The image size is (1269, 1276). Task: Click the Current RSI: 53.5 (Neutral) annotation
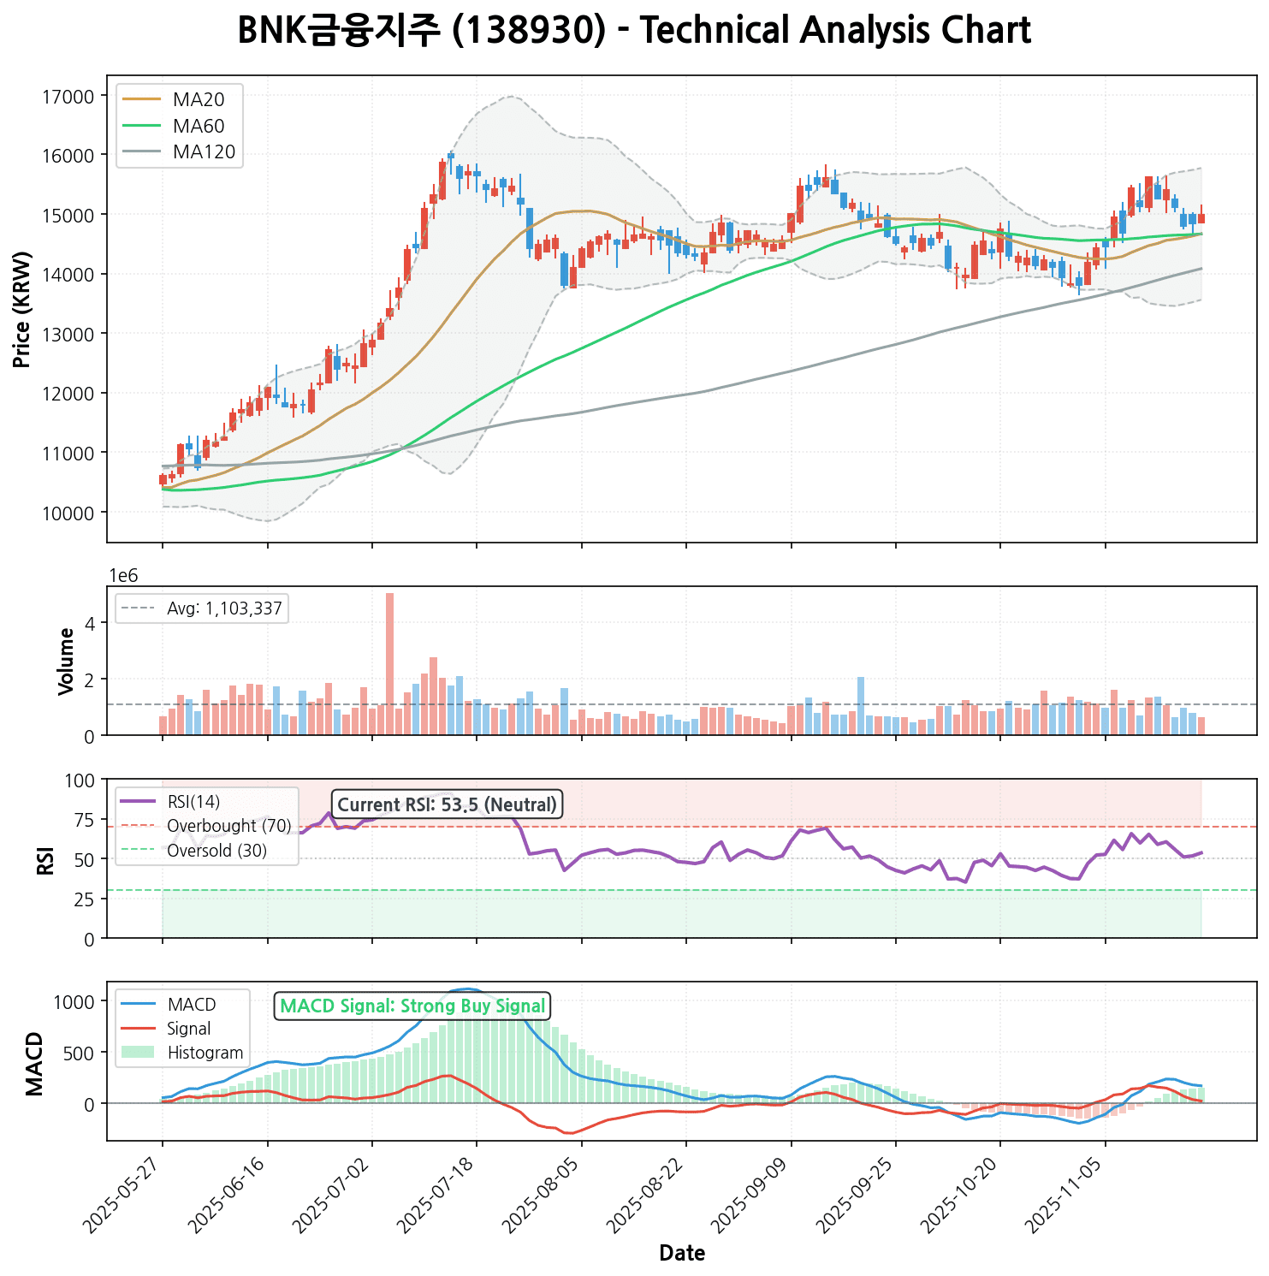(447, 804)
